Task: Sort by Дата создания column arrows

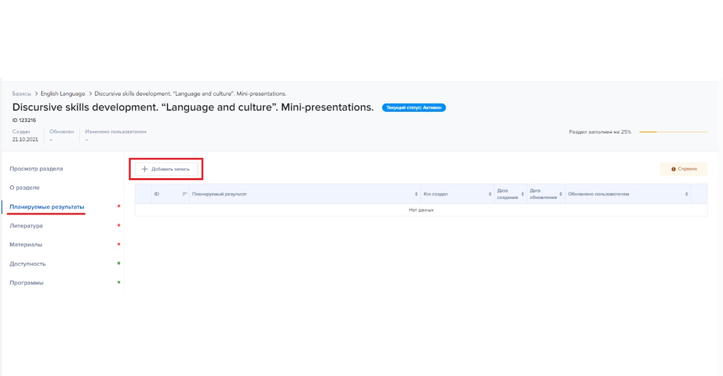Action: (522, 194)
